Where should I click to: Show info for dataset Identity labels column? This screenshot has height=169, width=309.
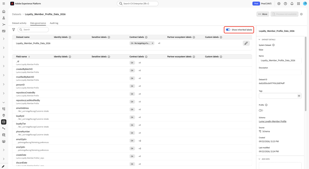tap(70, 37)
